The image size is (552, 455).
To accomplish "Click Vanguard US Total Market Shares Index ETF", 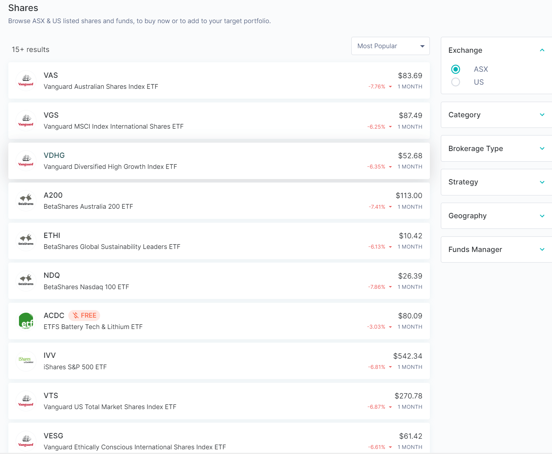I will 110,407.
